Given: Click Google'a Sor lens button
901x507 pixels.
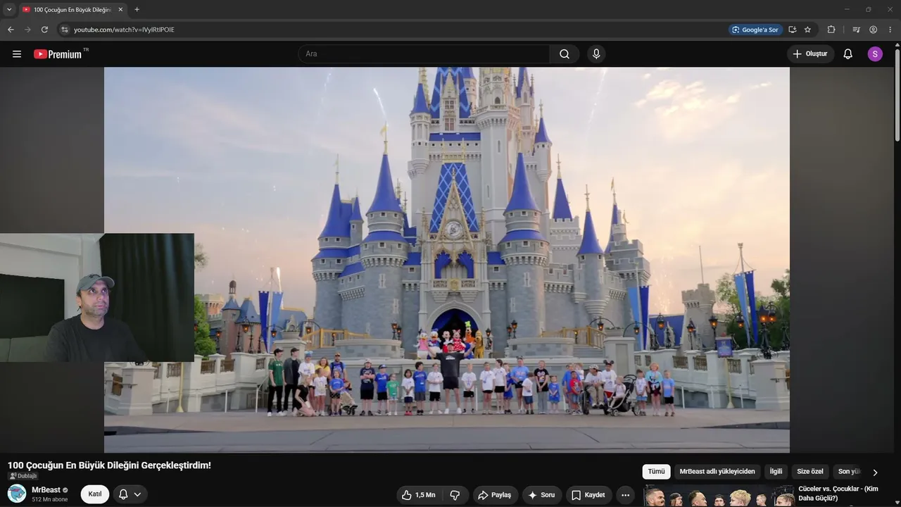Looking at the screenshot, I should click(755, 30).
